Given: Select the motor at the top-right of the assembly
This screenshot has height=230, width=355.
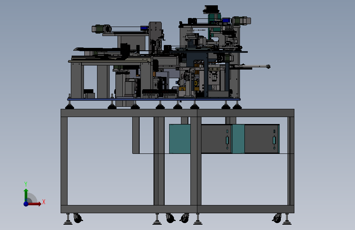Looking at the screenshot, I should (242, 21).
